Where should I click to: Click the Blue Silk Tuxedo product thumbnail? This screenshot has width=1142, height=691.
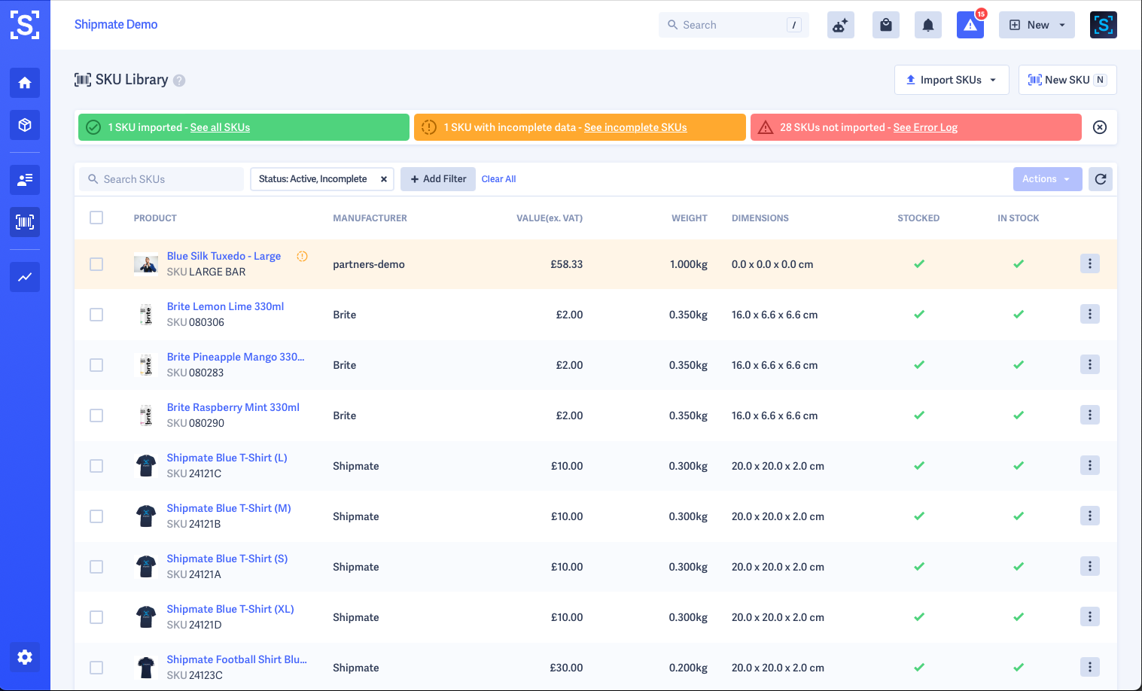(146, 264)
